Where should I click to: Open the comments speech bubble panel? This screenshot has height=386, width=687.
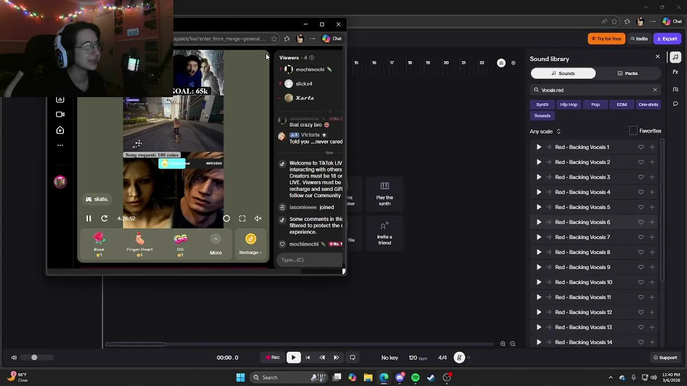[x=676, y=104]
